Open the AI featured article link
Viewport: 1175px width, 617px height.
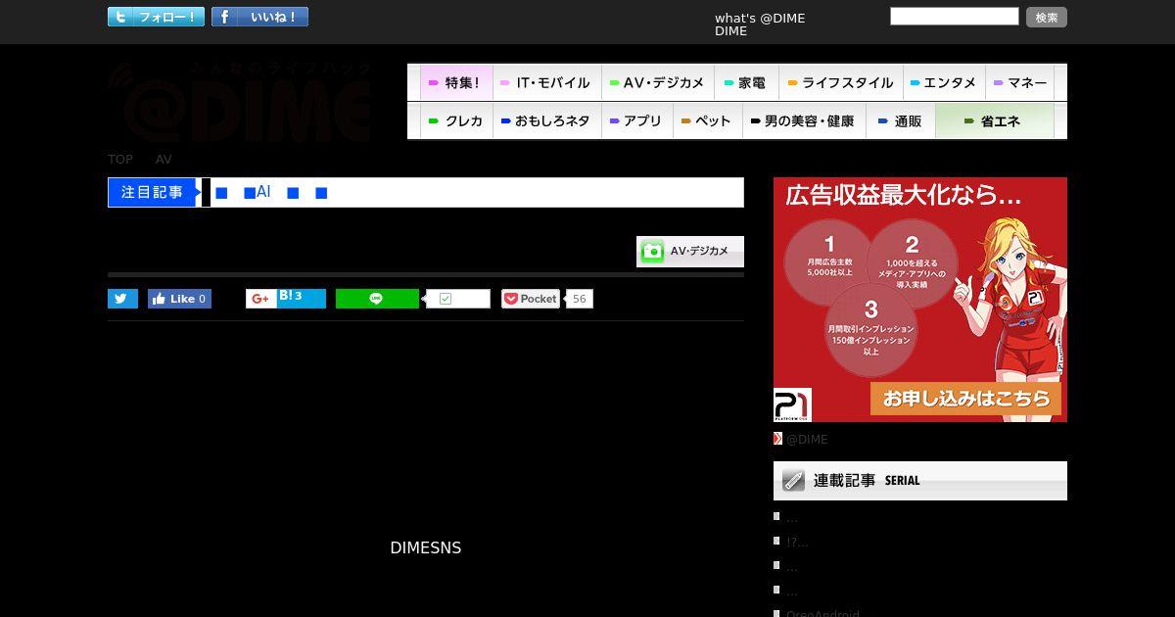(271, 192)
